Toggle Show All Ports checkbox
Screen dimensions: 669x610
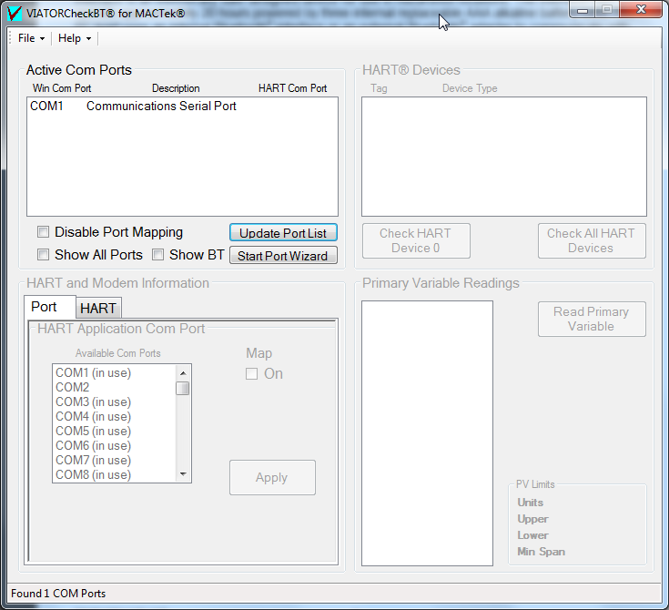(43, 255)
